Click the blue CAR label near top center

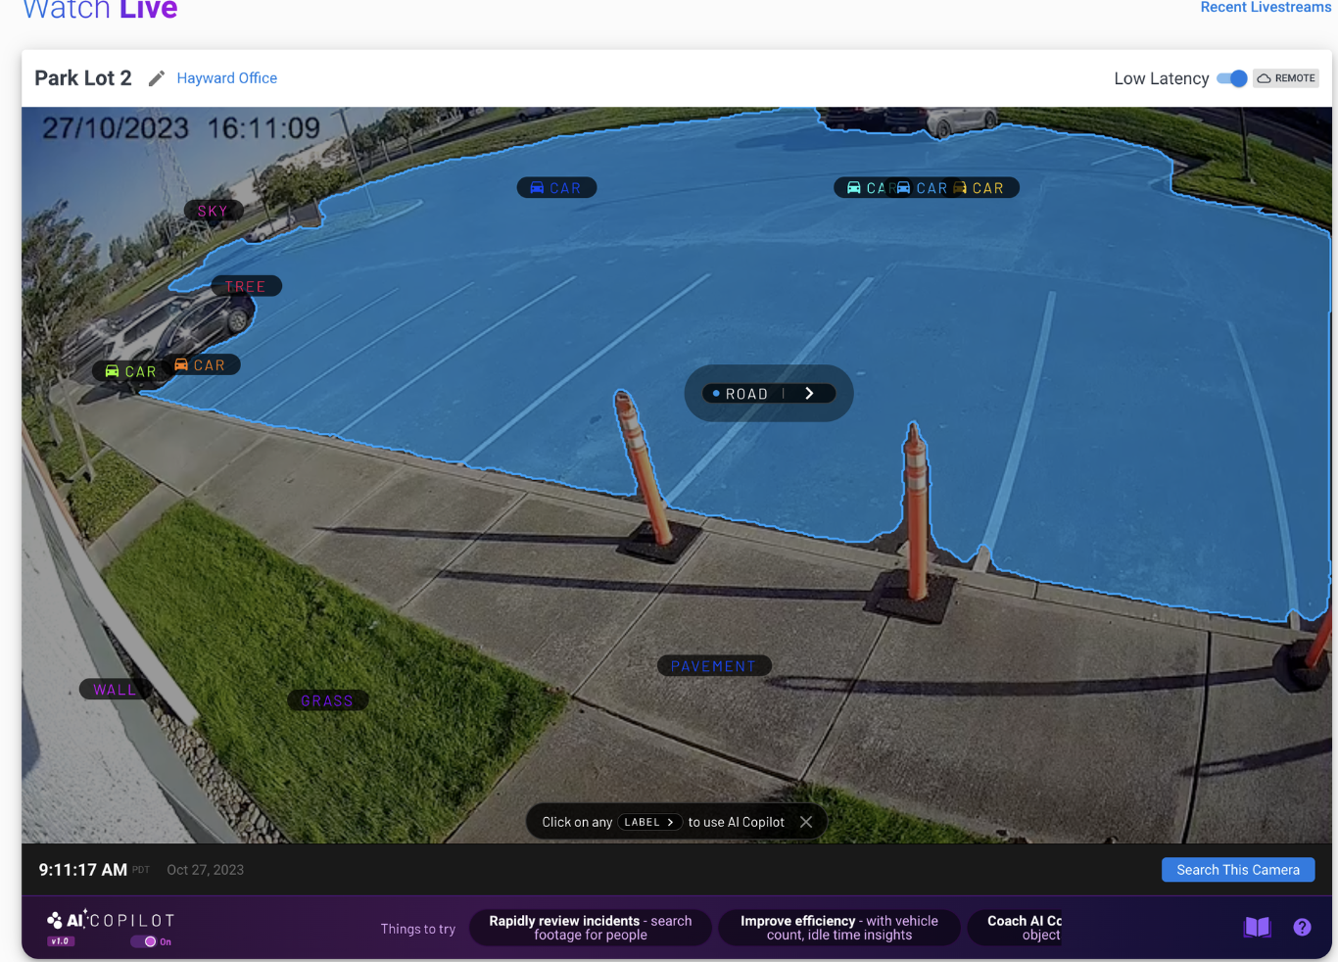(556, 187)
